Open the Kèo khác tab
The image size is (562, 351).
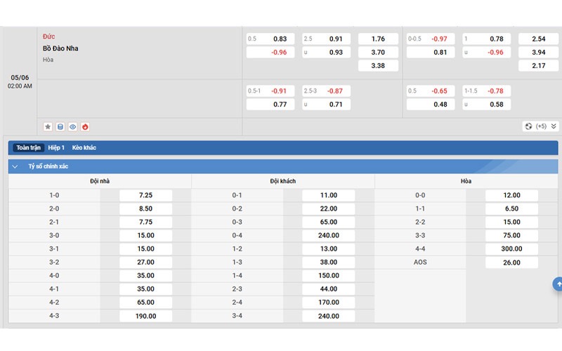pos(84,148)
